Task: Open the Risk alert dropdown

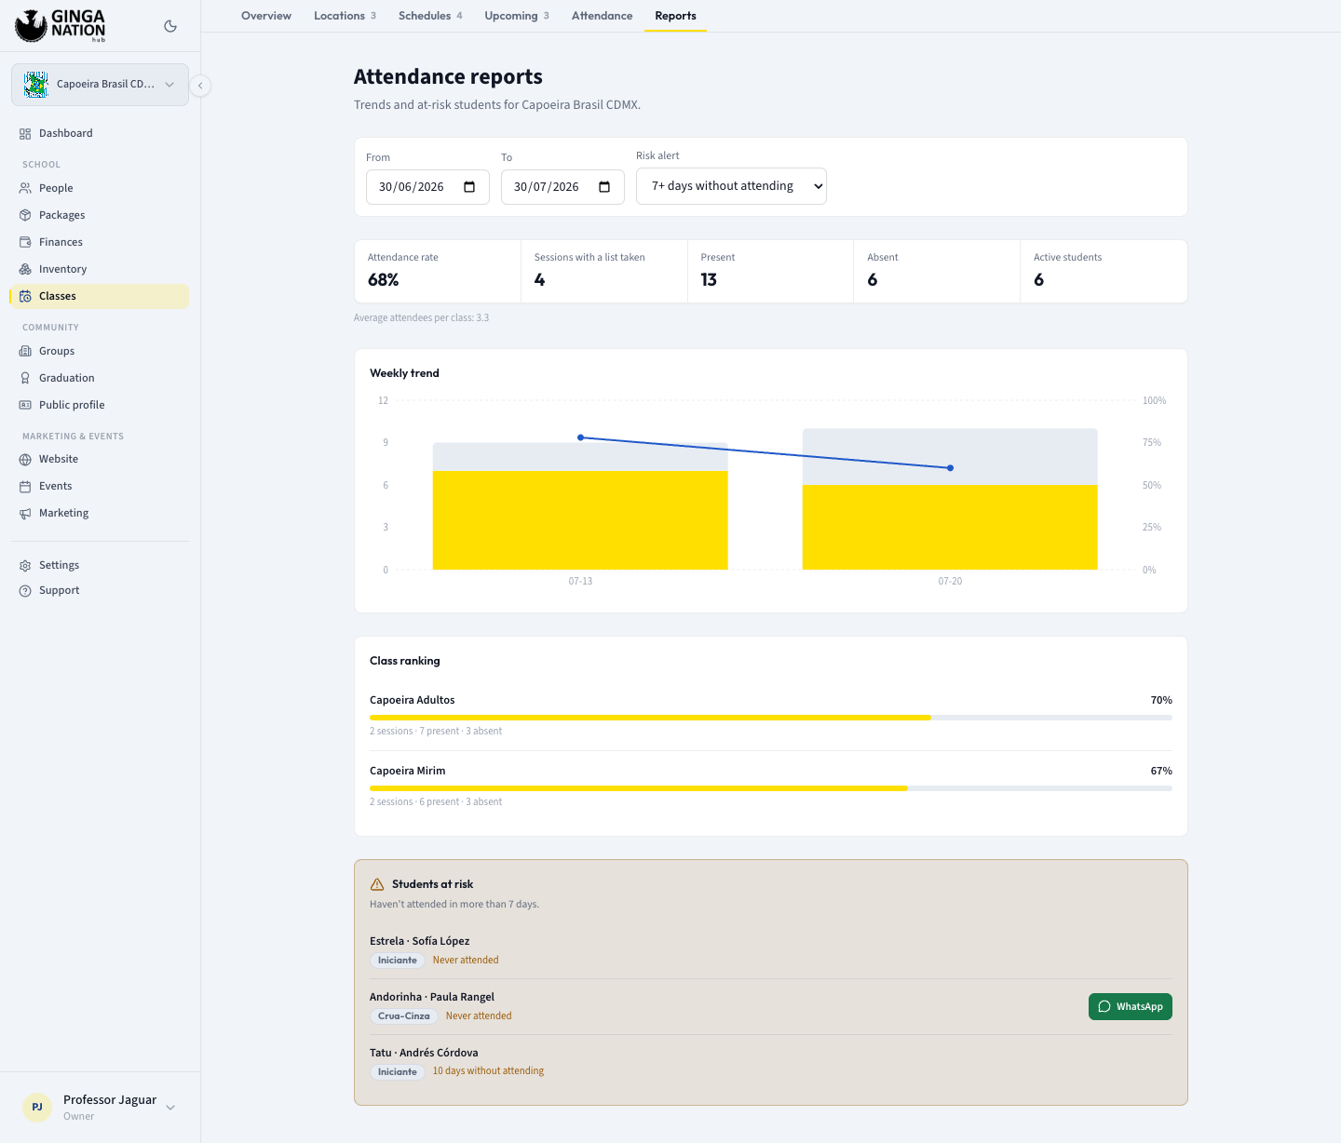Action: 731,186
